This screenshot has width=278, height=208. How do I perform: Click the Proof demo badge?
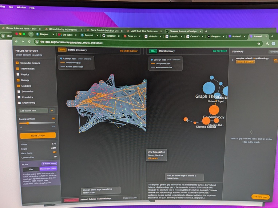(49, 163)
